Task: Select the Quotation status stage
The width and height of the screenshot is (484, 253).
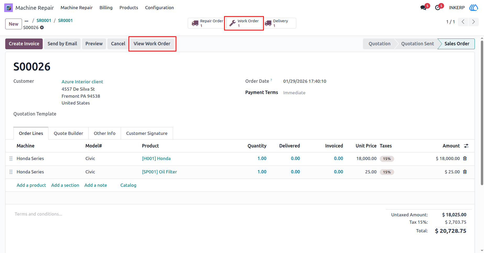Action: pyautogui.click(x=379, y=44)
